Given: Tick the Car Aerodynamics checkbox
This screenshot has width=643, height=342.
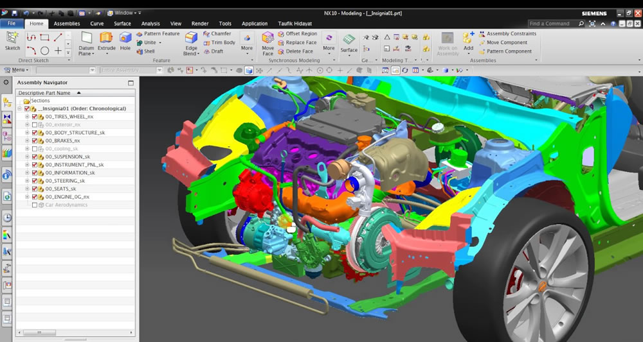Looking at the screenshot, I should click(x=35, y=205).
